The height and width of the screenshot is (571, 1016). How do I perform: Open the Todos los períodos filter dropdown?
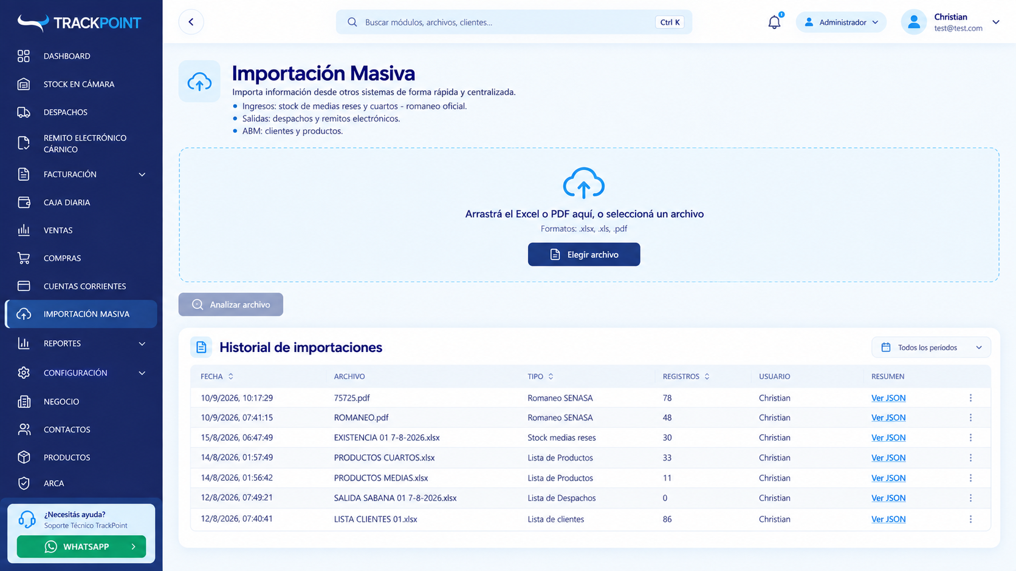click(931, 348)
